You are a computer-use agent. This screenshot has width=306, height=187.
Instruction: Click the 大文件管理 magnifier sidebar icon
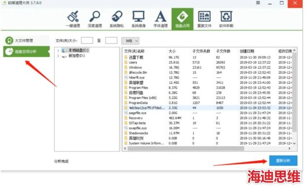click(9, 40)
